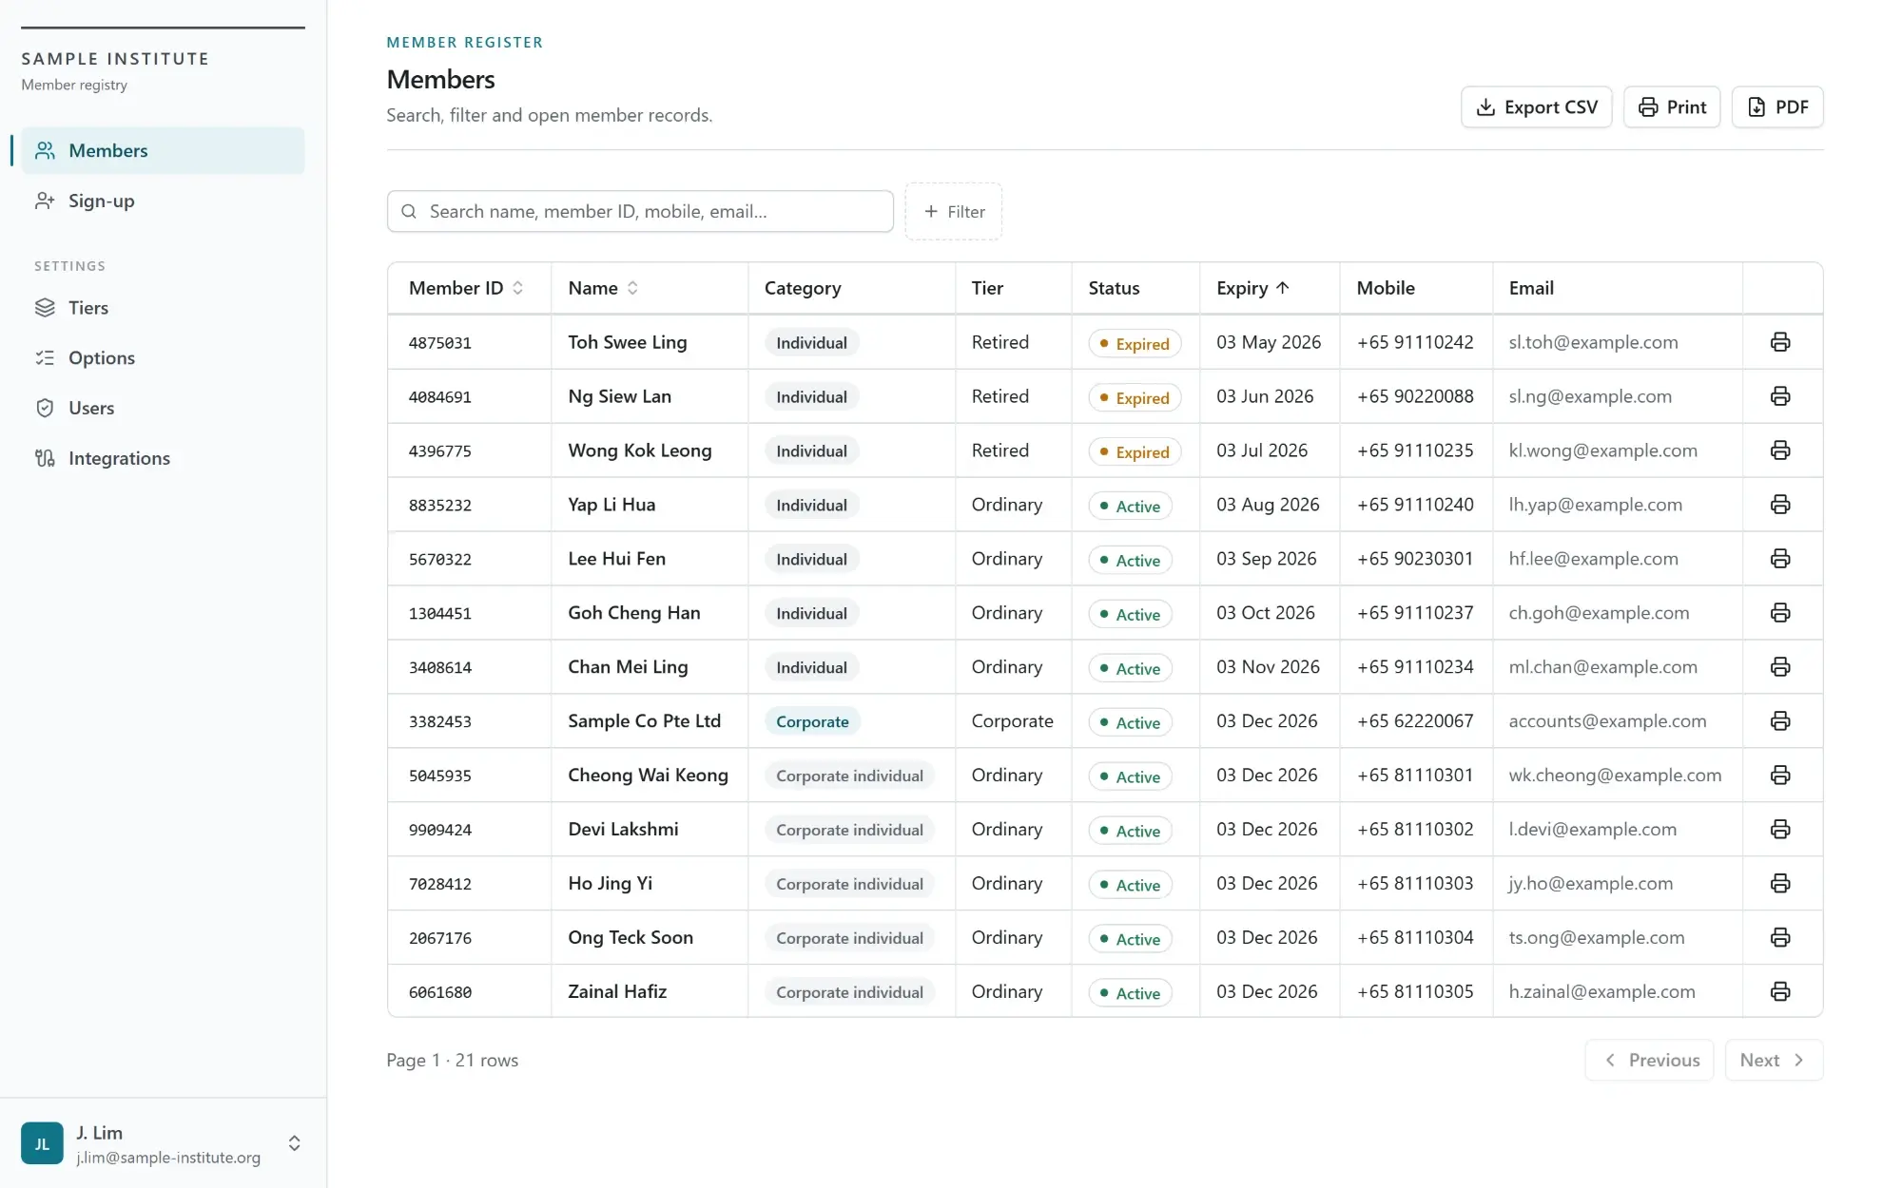Click Individual badge for Goh Cheng Han
The image size is (1902, 1188).
pos(811,613)
